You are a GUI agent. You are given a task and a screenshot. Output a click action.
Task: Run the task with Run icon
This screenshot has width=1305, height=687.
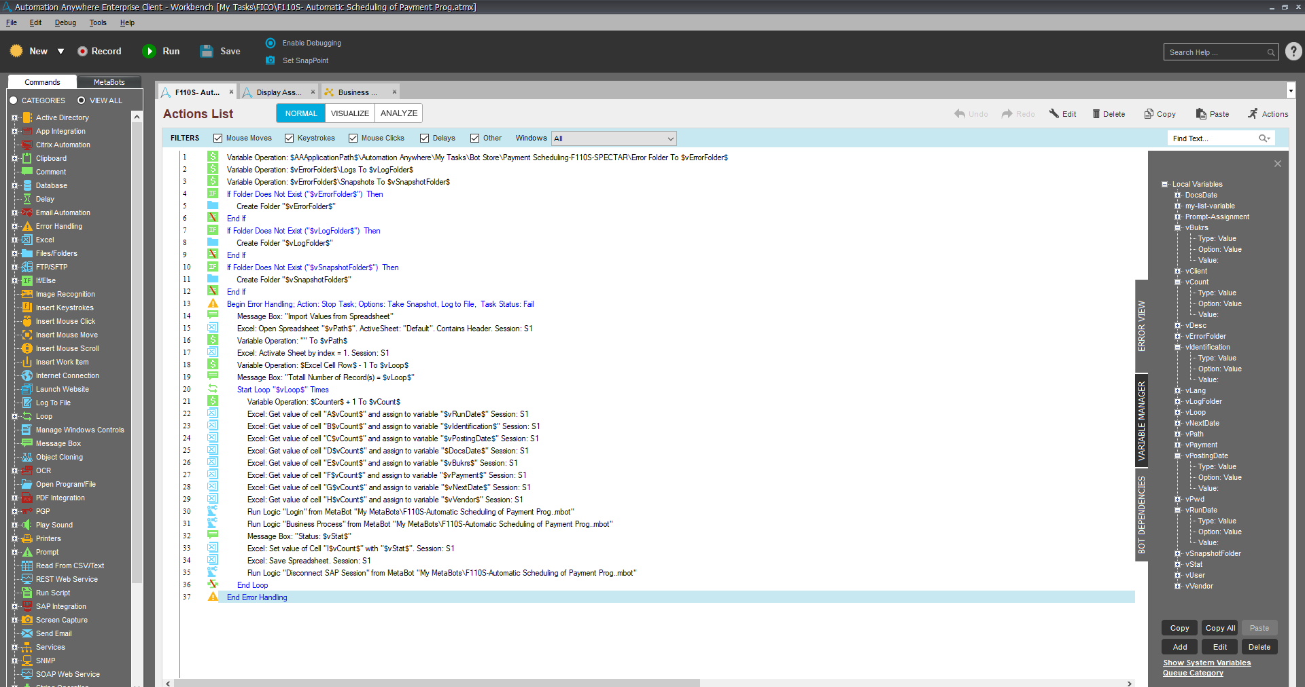click(x=149, y=52)
